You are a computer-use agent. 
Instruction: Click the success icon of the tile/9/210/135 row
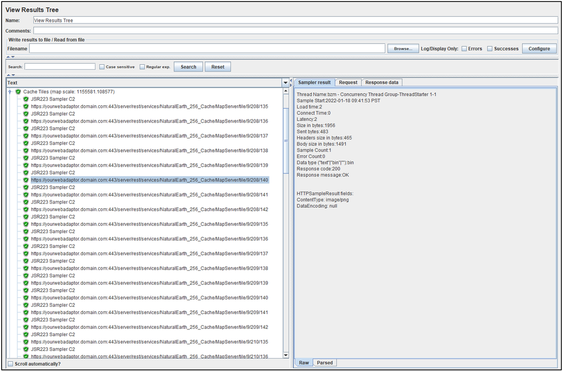click(26, 342)
